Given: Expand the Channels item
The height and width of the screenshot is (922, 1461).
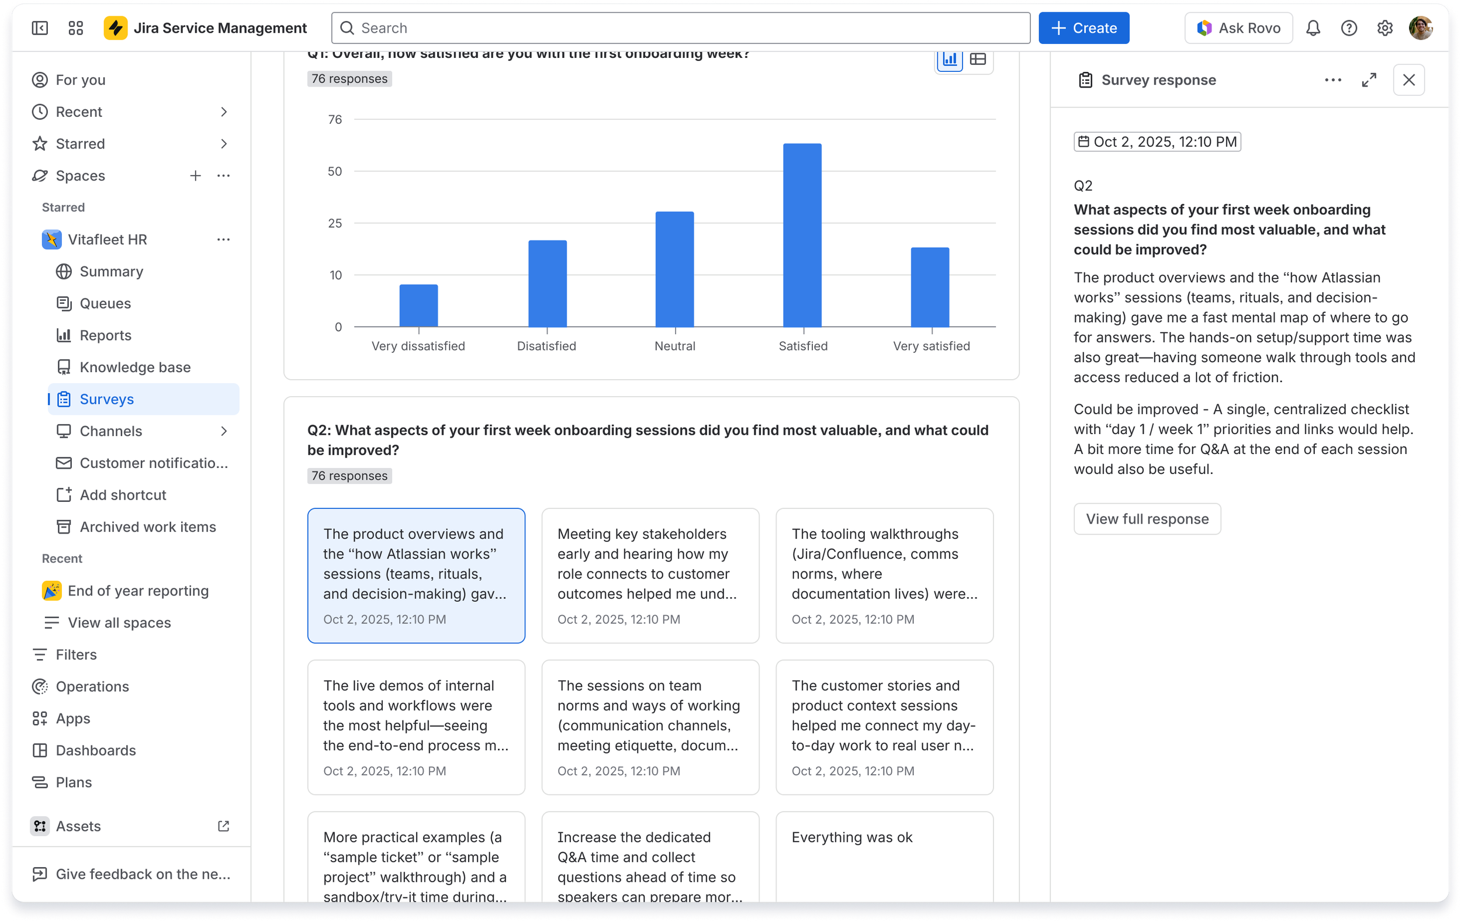Looking at the screenshot, I should point(224,431).
